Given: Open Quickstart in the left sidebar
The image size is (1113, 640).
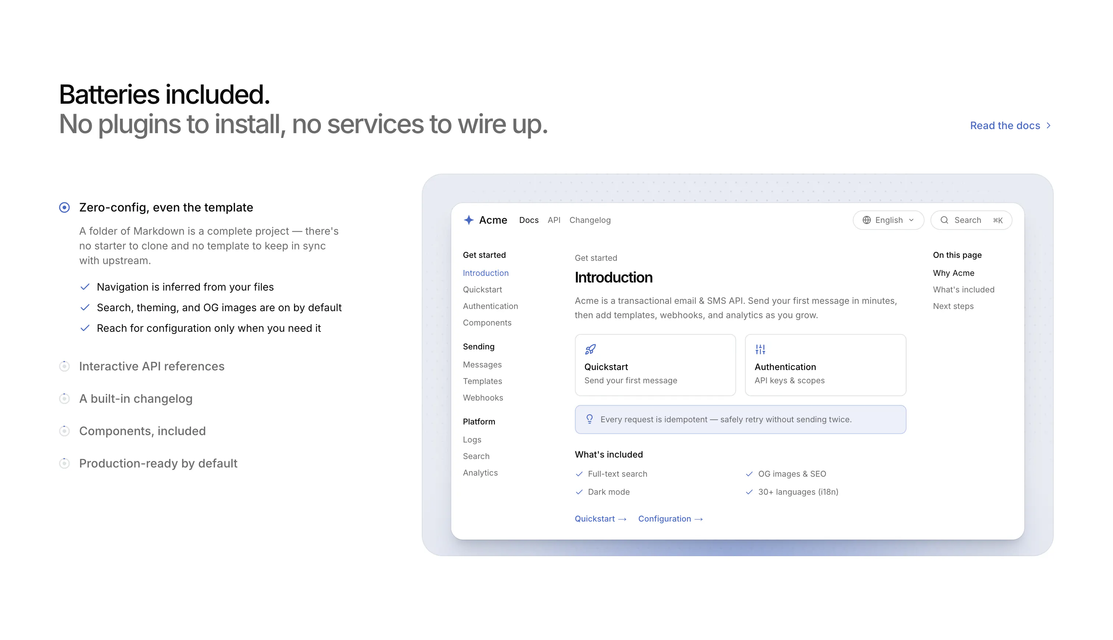Looking at the screenshot, I should pyautogui.click(x=483, y=290).
